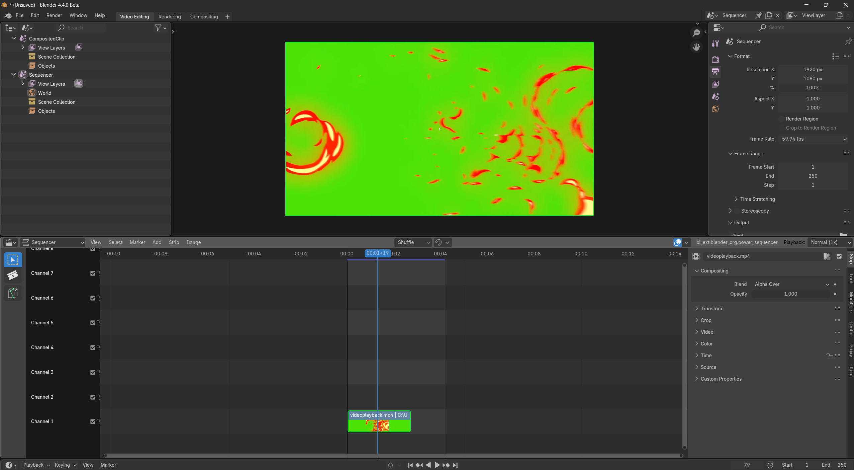Image resolution: width=854 pixels, height=470 pixels.
Task: Open the World properties tab
Action: click(x=716, y=109)
